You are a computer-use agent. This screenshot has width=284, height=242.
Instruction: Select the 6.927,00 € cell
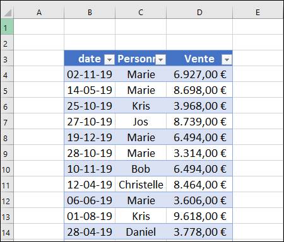point(199,74)
